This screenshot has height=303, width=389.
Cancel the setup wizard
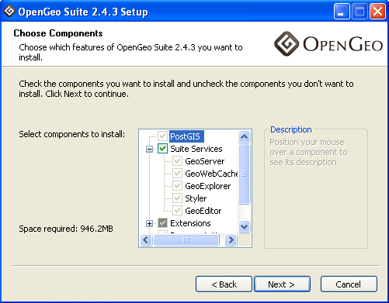click(349, 284)
